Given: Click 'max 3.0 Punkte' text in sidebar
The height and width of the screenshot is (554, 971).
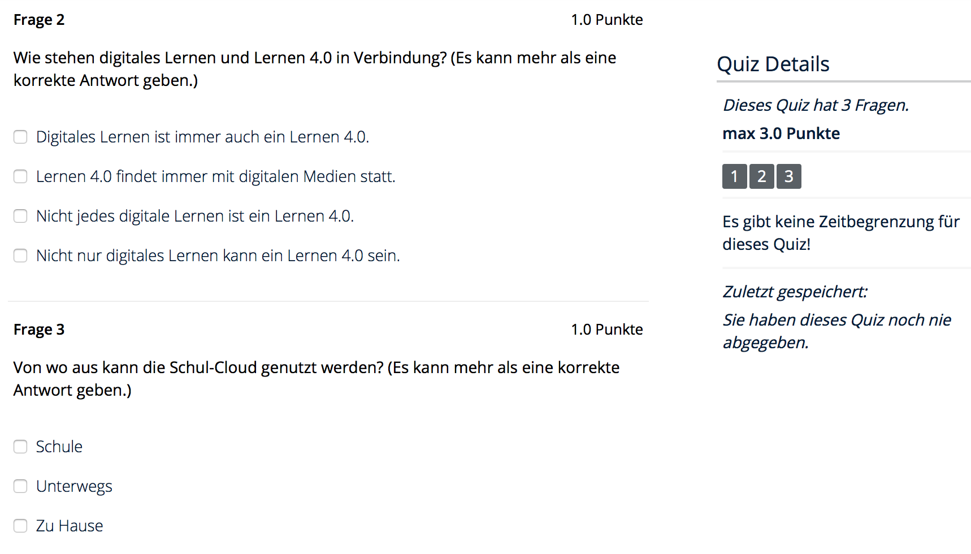Looking at the screenshot, I should coord(781,133).
